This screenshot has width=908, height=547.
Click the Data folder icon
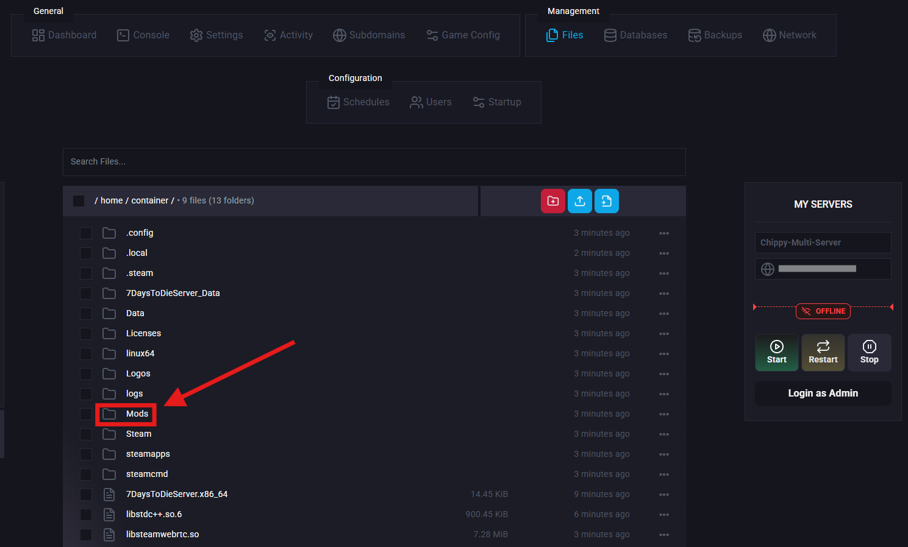coord(109,313)
